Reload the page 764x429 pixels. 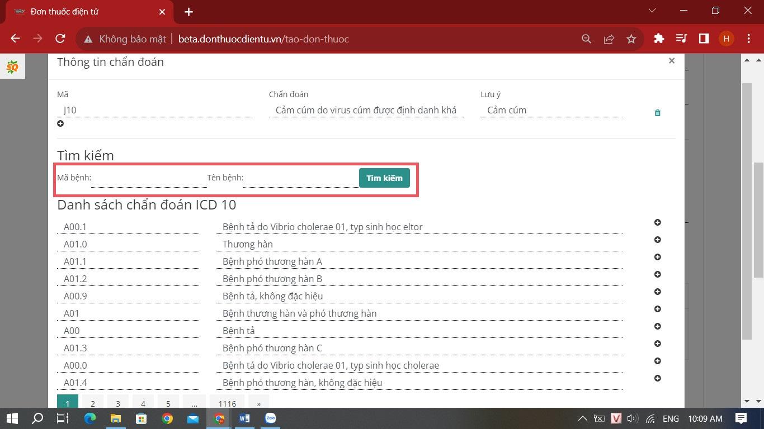tap(60, 39)
